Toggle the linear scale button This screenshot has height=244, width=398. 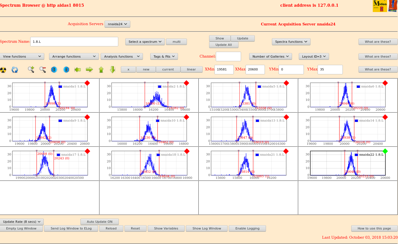click(191, 69)
